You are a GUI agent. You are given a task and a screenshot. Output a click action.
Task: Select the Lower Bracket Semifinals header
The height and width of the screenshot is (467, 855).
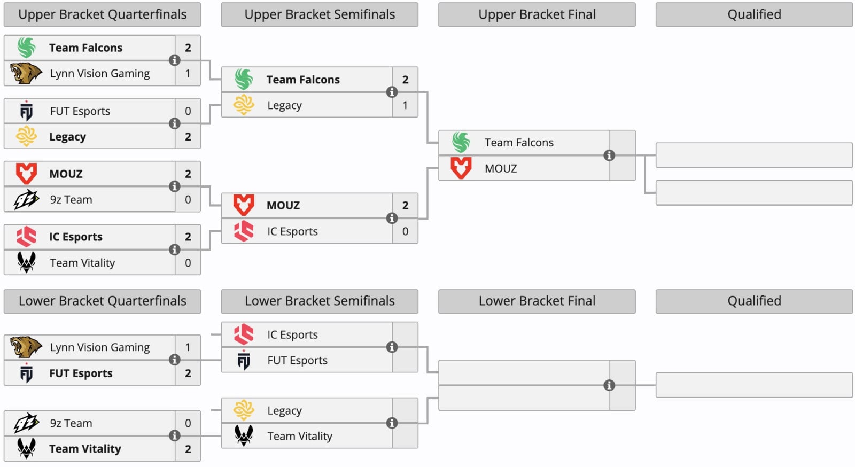(320, 301)
